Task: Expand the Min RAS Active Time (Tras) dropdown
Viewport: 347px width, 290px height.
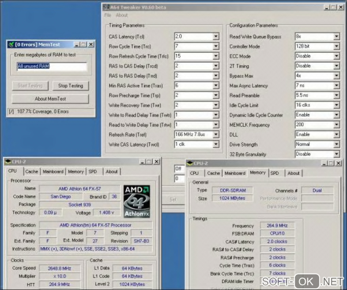Action: tap(216, 86)
